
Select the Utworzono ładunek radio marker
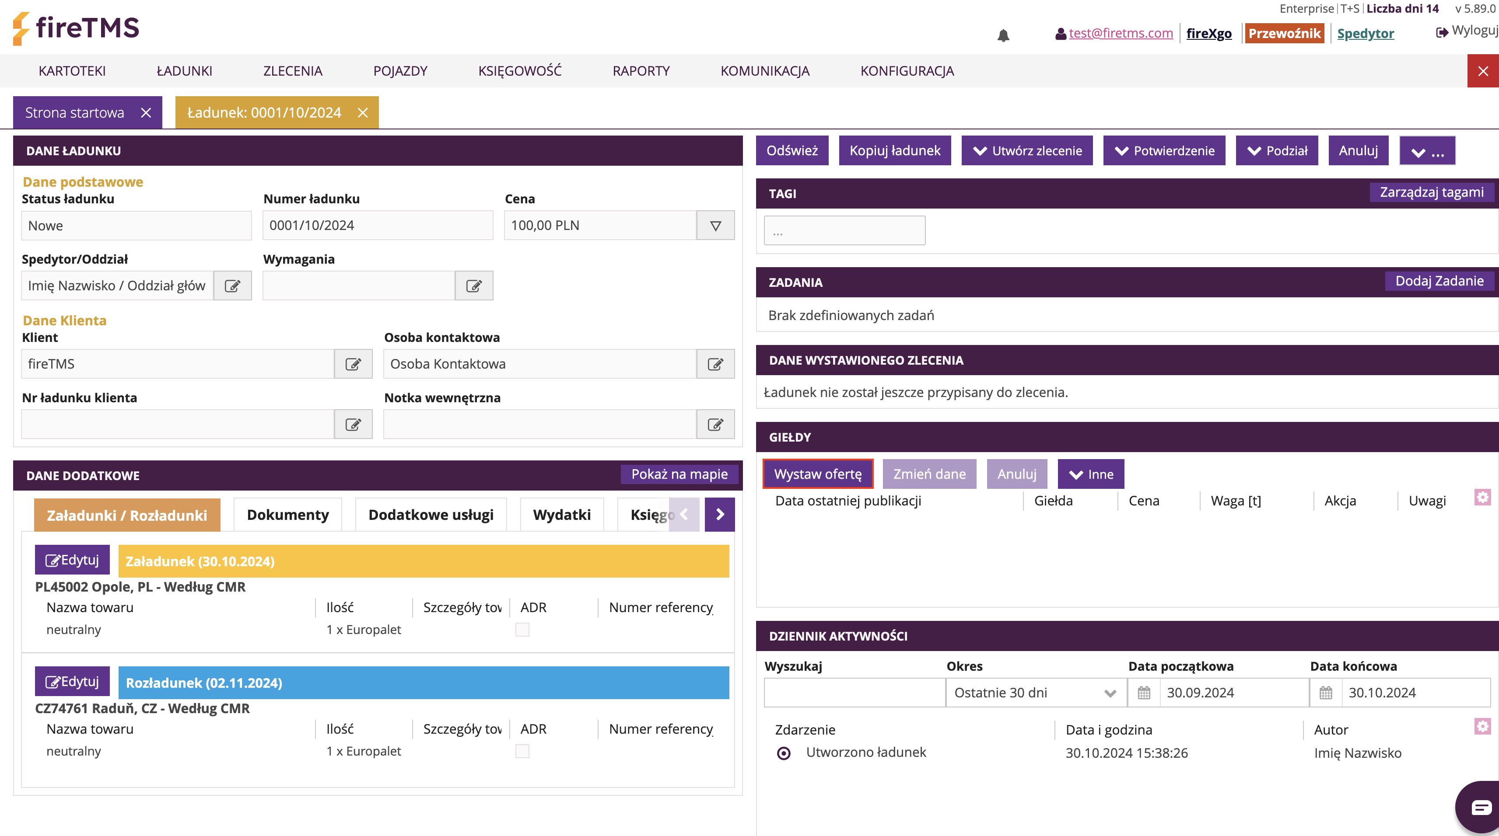click(784, 753)
